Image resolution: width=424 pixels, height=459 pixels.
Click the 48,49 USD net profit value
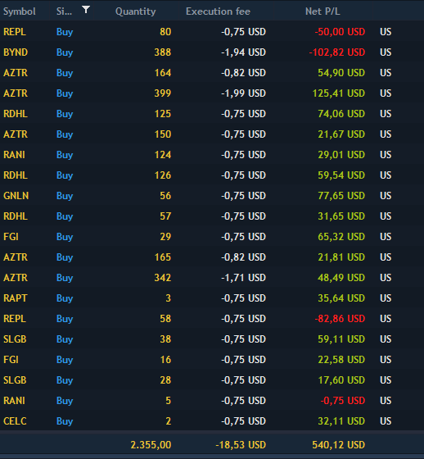341,278
